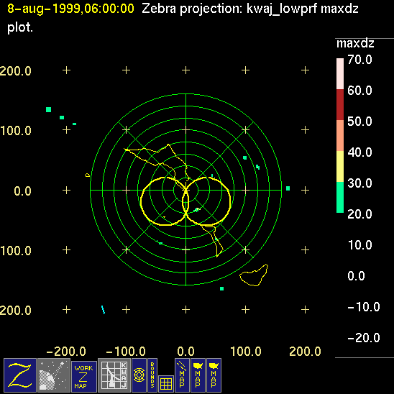Click the BOUNDS icon
394x394 pixels.
[x=152, y=375]
